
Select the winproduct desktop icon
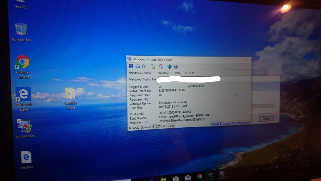click(x=25, y=128)
